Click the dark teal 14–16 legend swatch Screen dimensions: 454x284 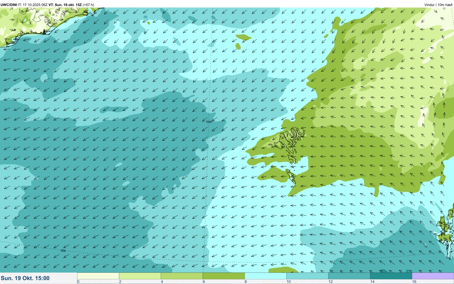[x=391, y=276]
